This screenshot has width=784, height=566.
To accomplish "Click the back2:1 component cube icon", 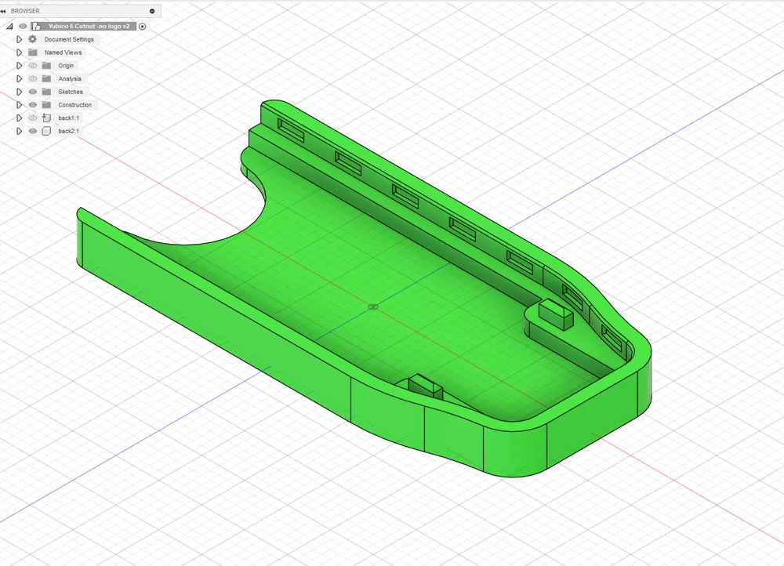I will pos(46,131).
